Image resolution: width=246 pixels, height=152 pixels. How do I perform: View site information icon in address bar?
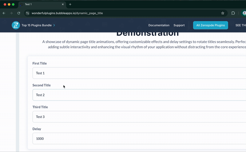(x=27, y=13)
